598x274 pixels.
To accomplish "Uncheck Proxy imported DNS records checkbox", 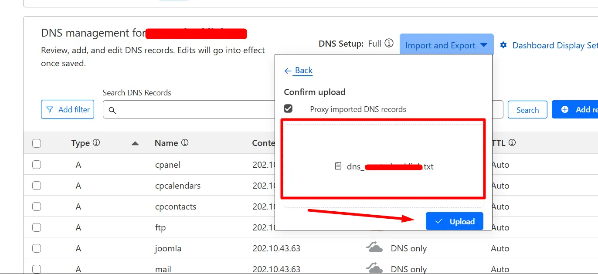I will [x=288, y=109].
